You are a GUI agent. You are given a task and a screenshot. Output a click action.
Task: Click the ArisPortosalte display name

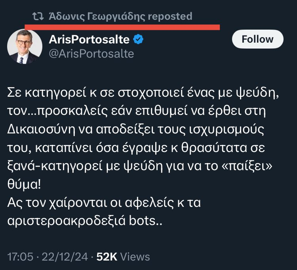coord(89,39)
